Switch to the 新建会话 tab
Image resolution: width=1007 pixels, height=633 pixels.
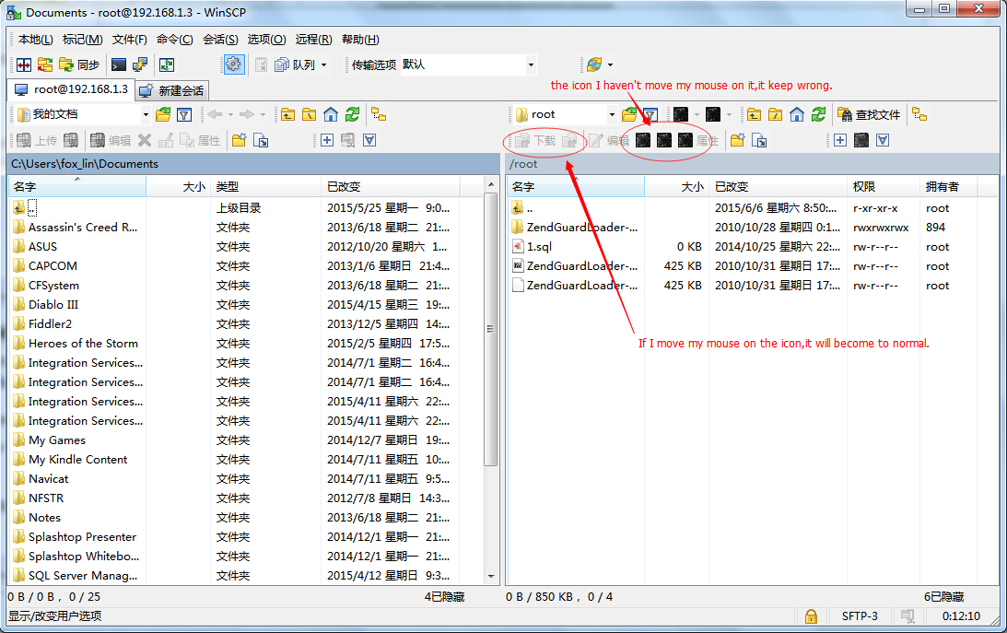171,90
